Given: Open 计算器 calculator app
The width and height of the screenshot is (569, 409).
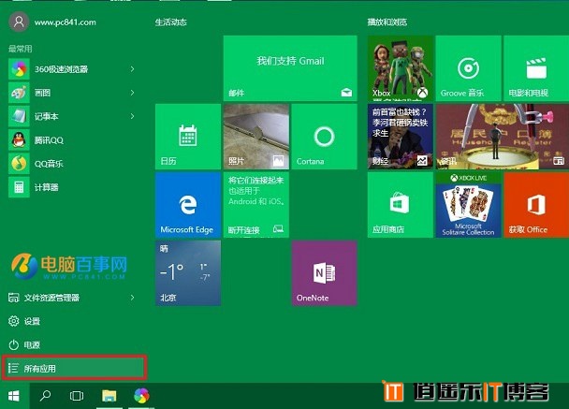Looking at the screenshot, I should click(73, 187).
